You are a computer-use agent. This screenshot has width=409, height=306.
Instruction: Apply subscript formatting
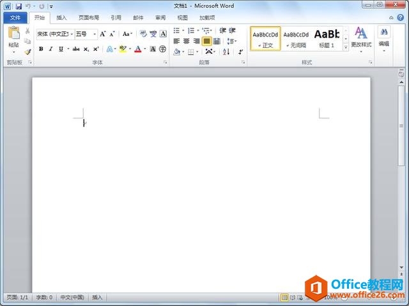[x=86, y=49]
